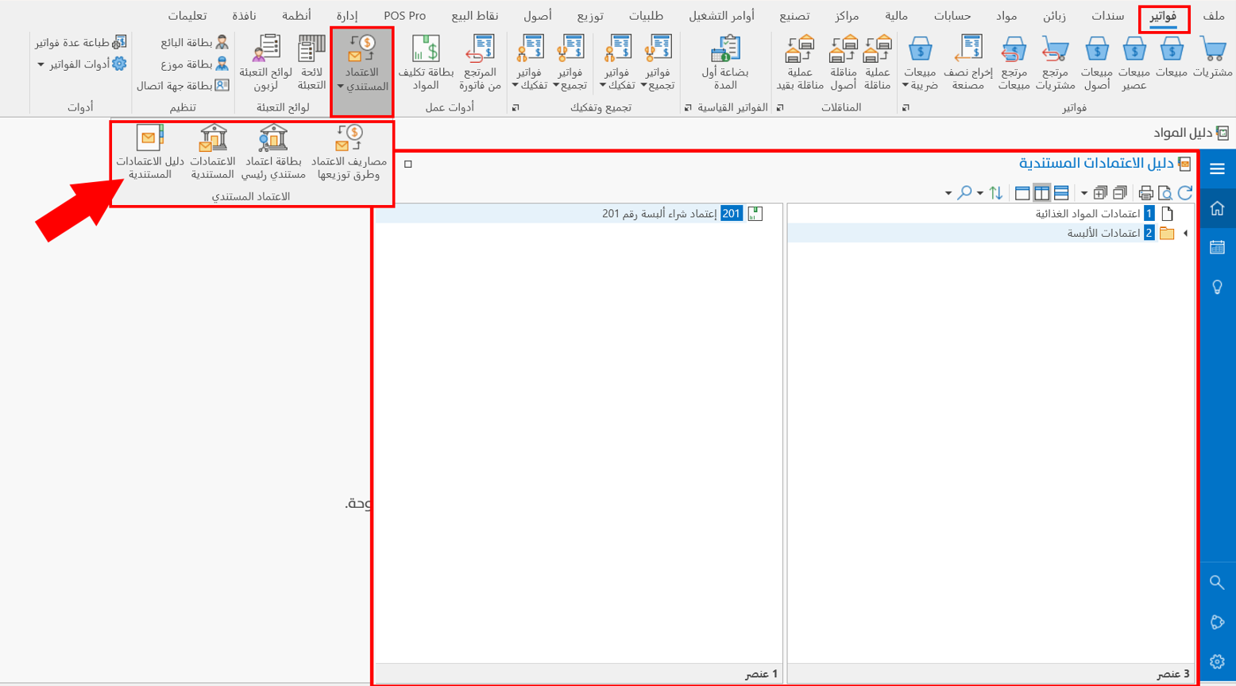Open دليل الاعتمادات المستندية from the dropdown panel
Viewport: 1236px width, 686px height.
coord(149,152)
